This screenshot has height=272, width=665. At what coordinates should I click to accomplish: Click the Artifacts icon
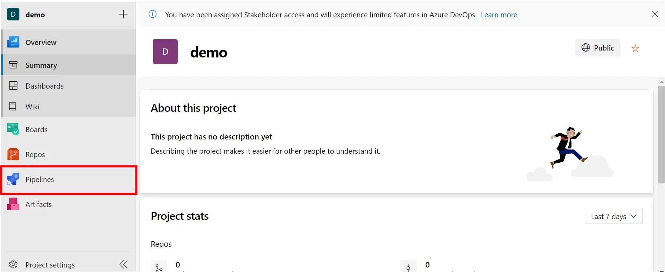(13, 204)
